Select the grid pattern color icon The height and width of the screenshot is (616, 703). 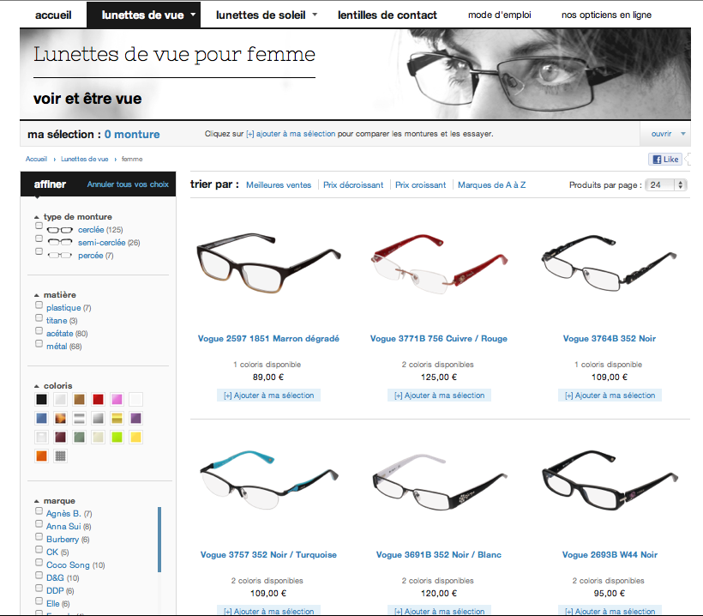pos(61,456)
